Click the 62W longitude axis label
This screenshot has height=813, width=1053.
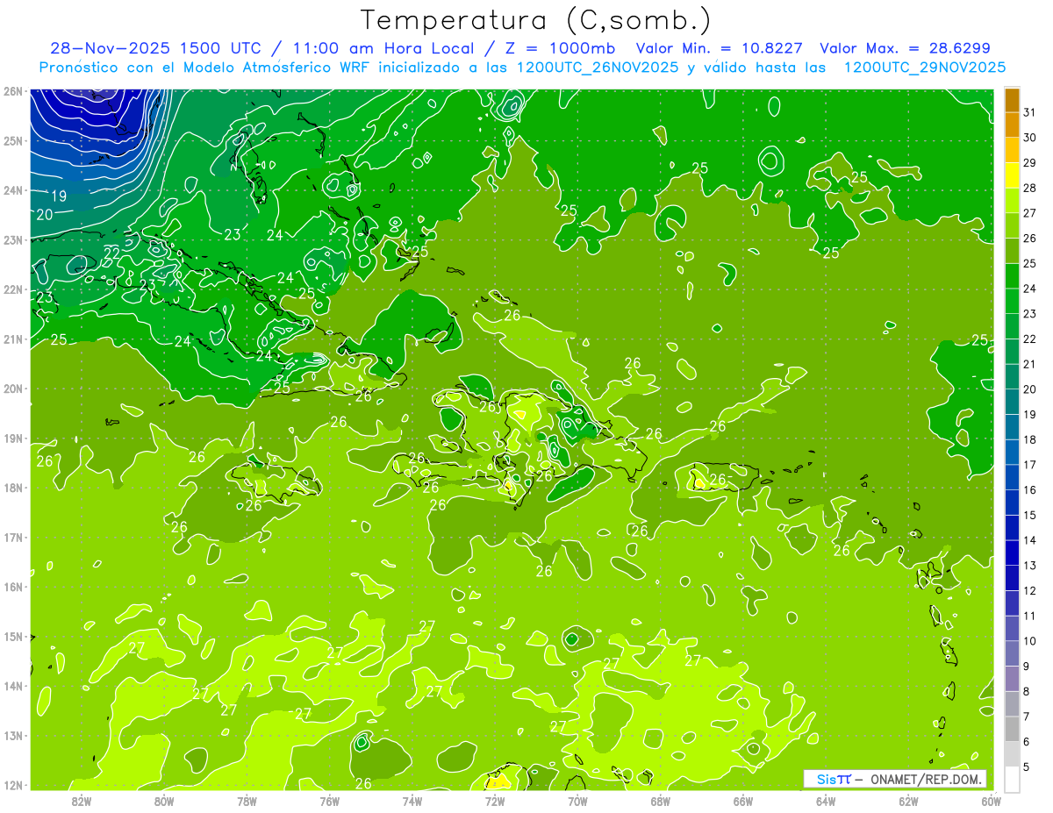[908, 801]
